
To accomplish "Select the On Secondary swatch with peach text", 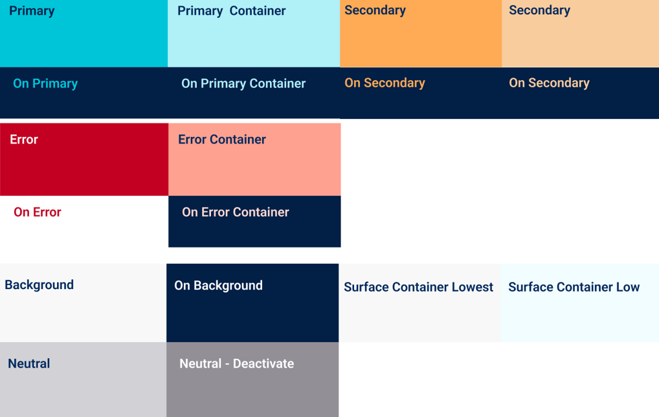I will pos(581,93).
